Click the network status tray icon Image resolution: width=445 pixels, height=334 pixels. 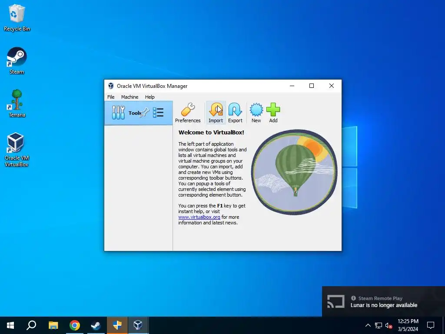tap(379, 325)
